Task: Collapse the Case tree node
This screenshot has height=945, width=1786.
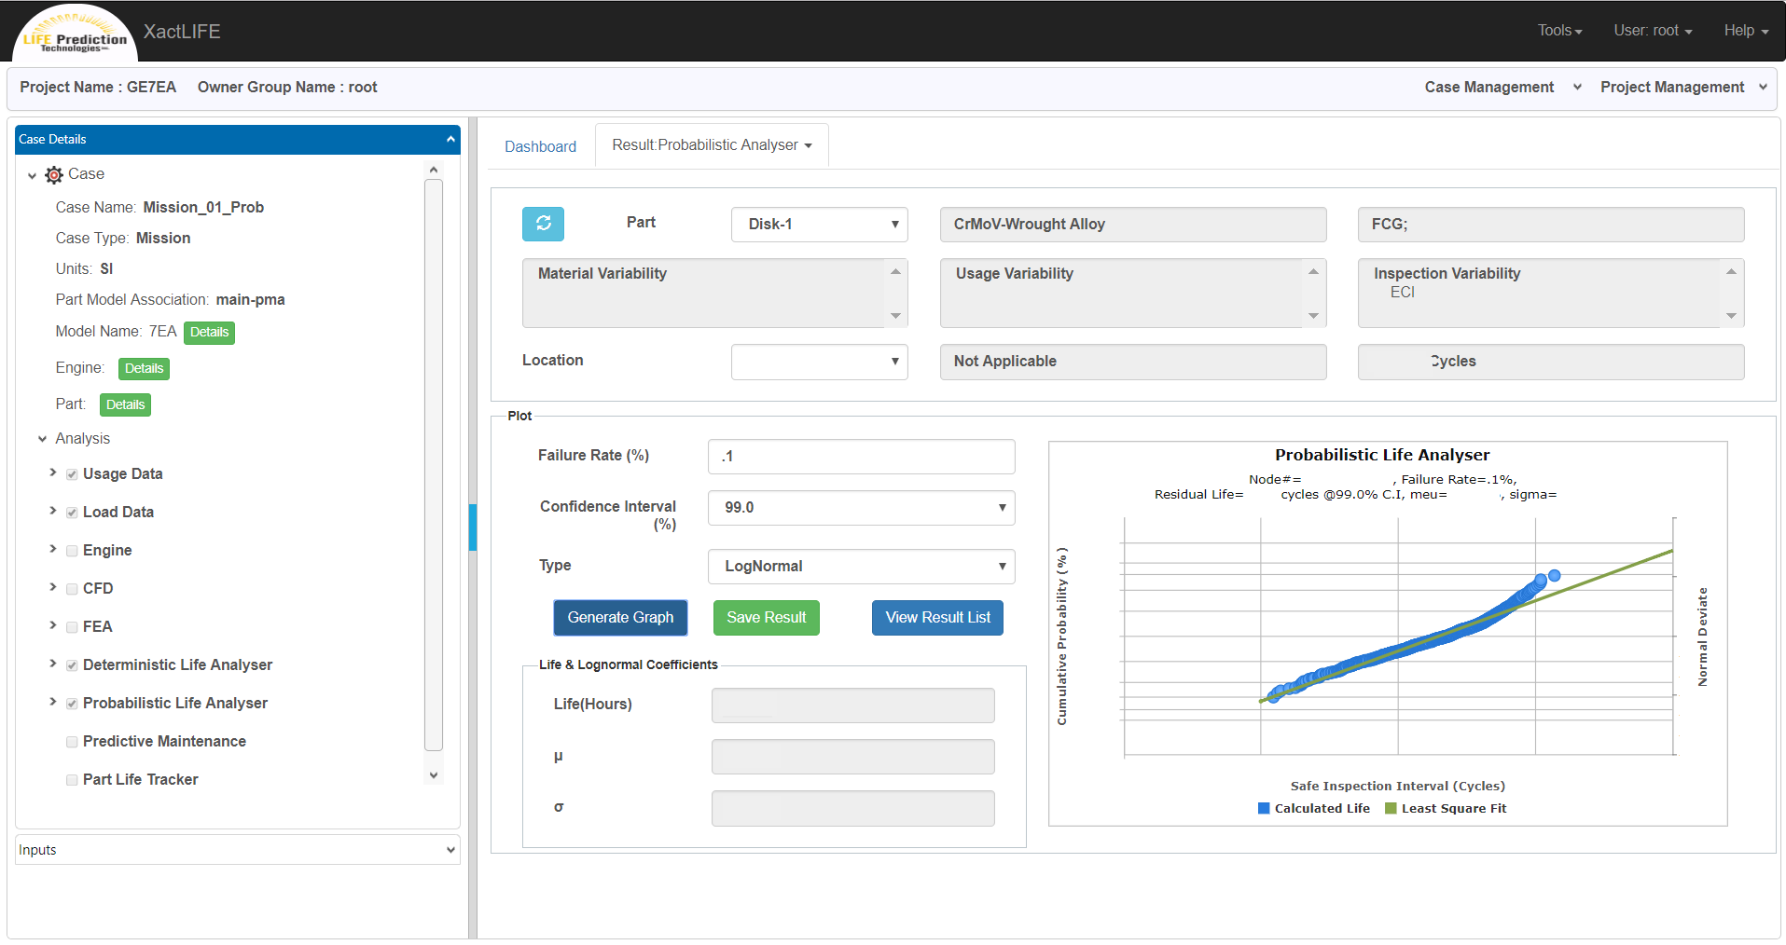Action: [x=33, y=175]
